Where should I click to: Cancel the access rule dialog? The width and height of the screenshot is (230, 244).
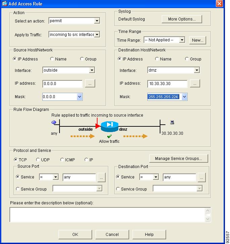pyautogui.click(x=112, y=234)
